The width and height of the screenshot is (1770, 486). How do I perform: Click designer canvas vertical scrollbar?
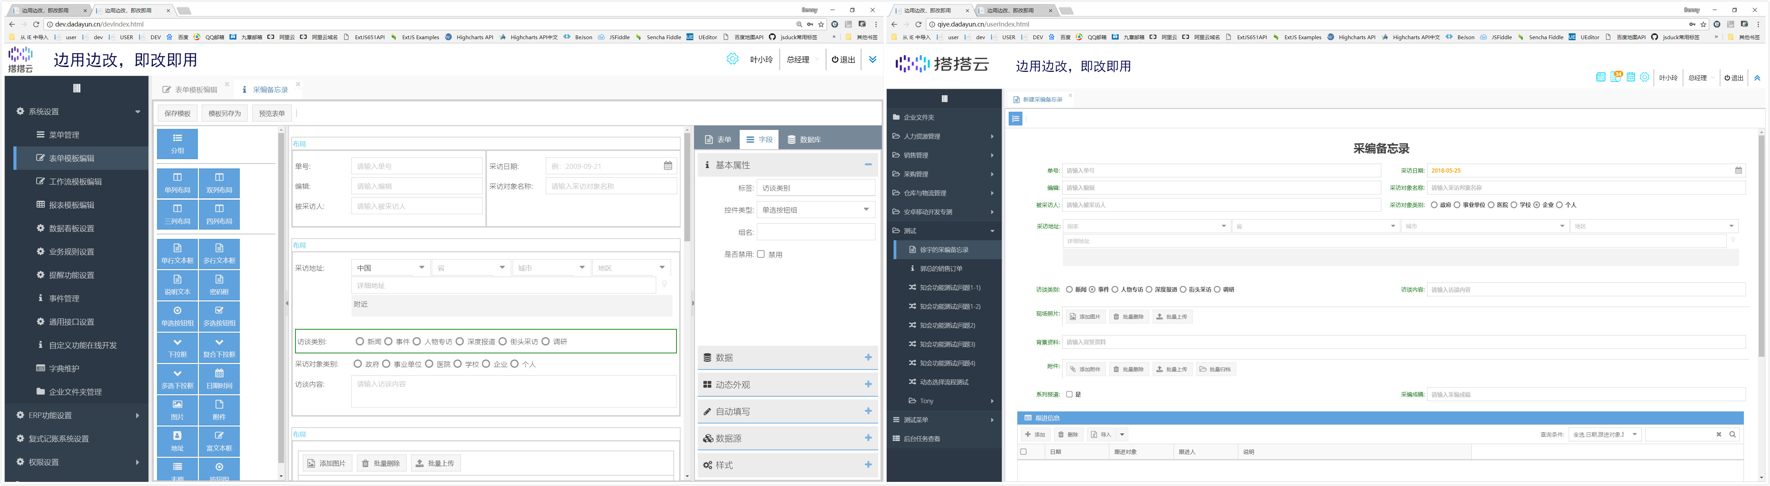pyautogui.click(x=686, y=186)
